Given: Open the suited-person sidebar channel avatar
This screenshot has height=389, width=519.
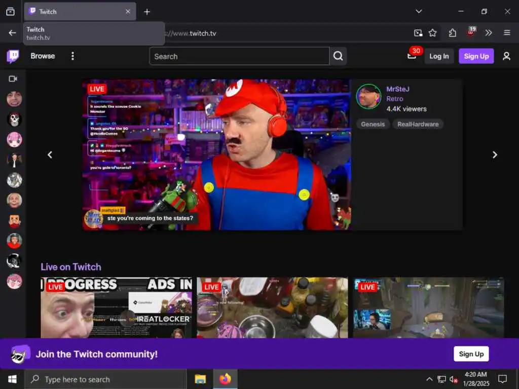Looking at the screenshot, I should tap(14, 160).
